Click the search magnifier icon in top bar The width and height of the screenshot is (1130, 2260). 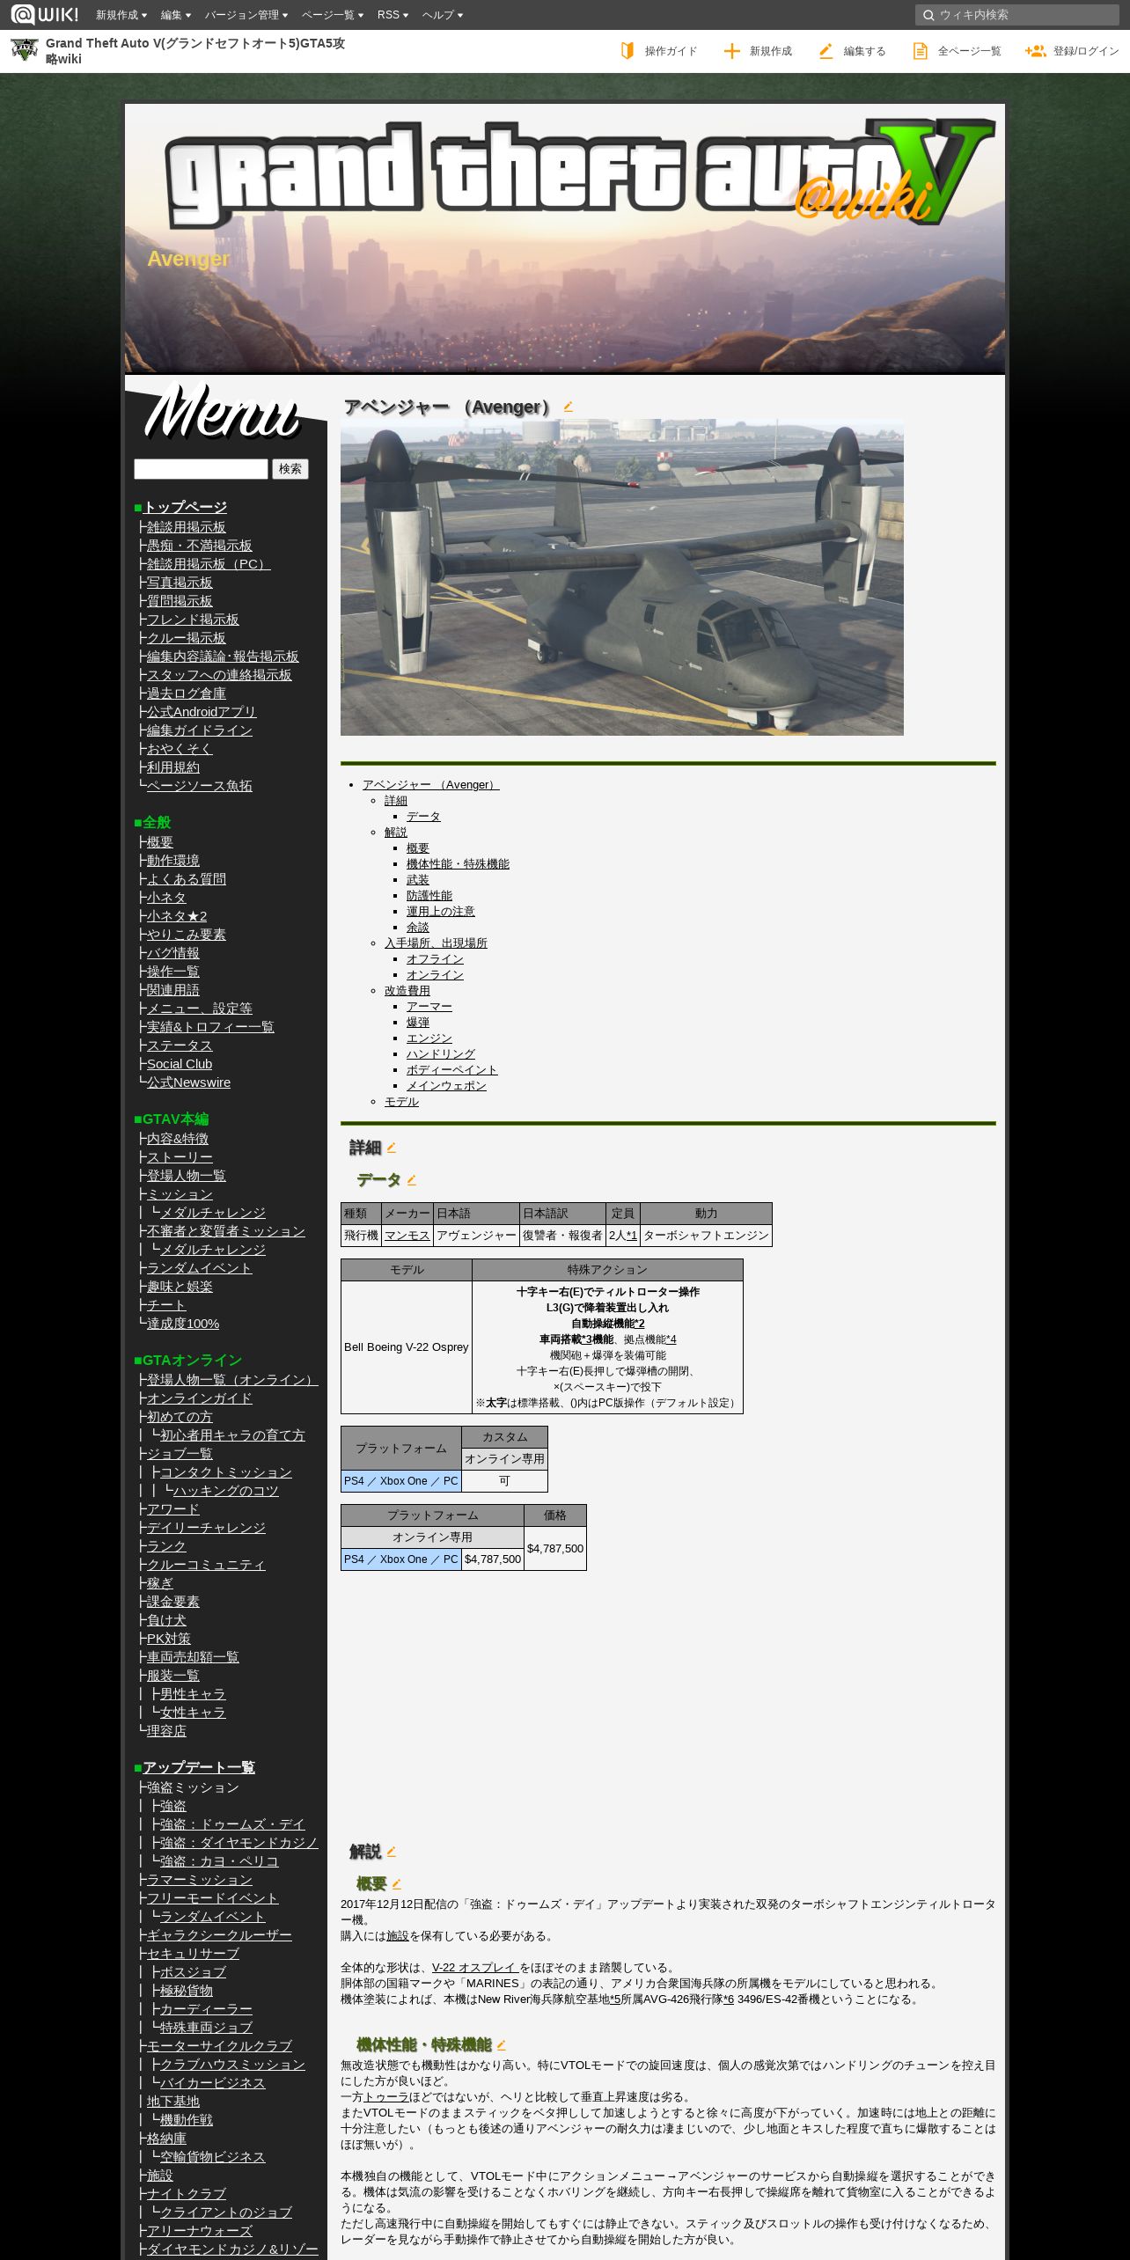pos(928,15)
